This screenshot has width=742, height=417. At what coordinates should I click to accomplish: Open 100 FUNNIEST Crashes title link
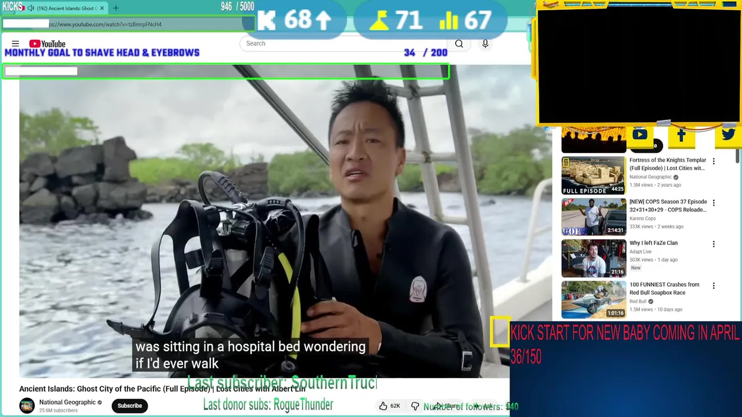click(x=664, y=288)
